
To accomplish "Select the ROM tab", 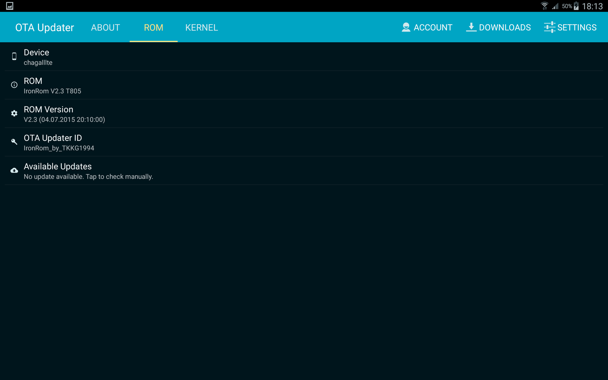I will click(154, 28).
